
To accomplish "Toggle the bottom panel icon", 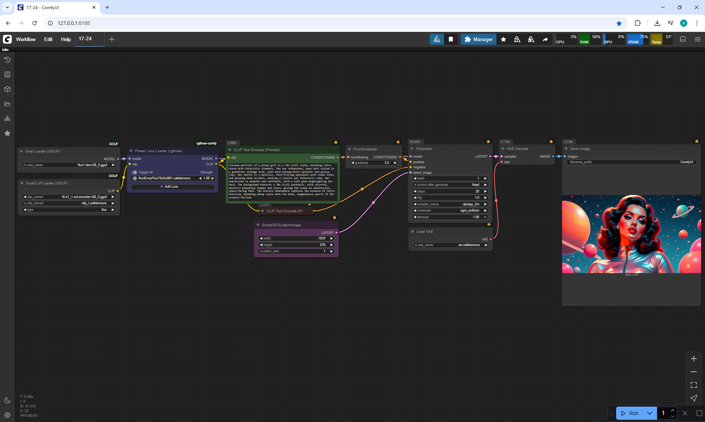I will click(x=683, y=39).
